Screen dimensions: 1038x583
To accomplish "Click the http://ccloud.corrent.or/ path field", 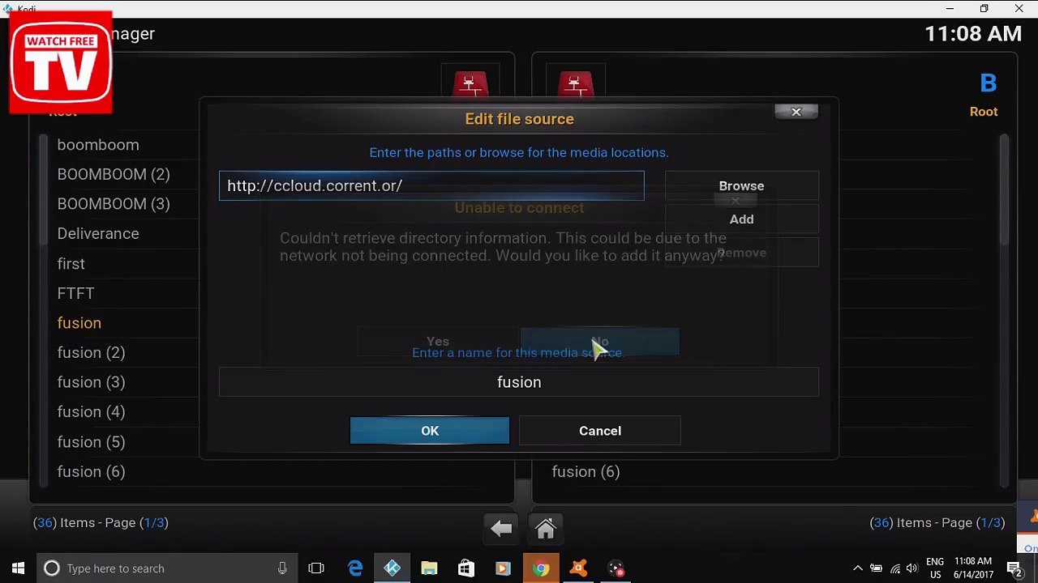I will [431, 185].
